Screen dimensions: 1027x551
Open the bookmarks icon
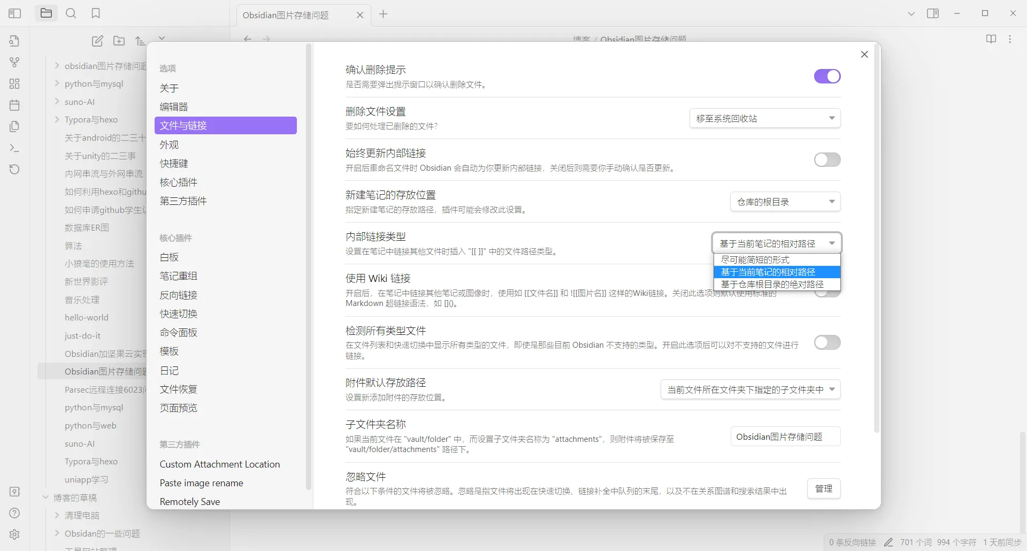[x=96, y=13]
